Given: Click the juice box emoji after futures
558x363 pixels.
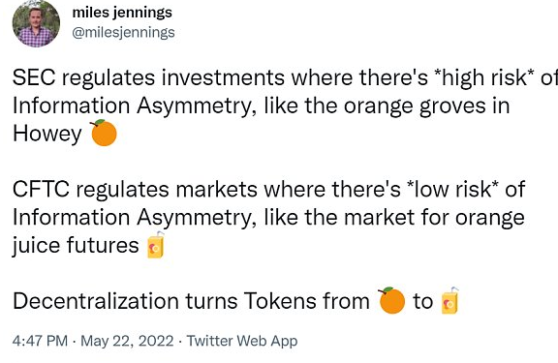Looking at the screenshot, I should tap(156, 245).
